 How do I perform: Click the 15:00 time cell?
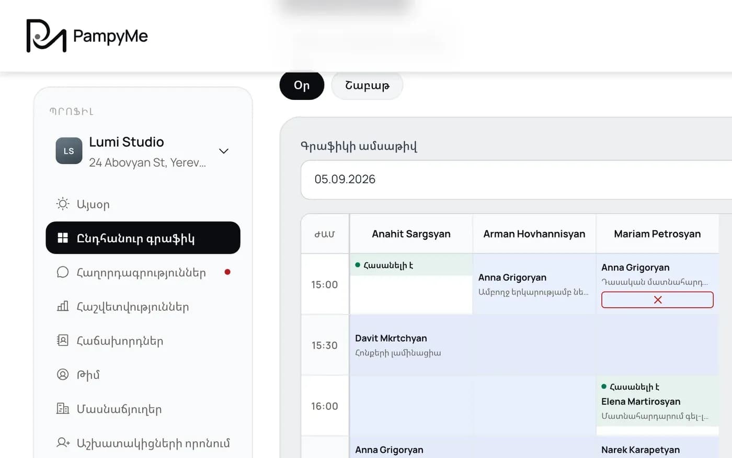(x=325, y=284)
